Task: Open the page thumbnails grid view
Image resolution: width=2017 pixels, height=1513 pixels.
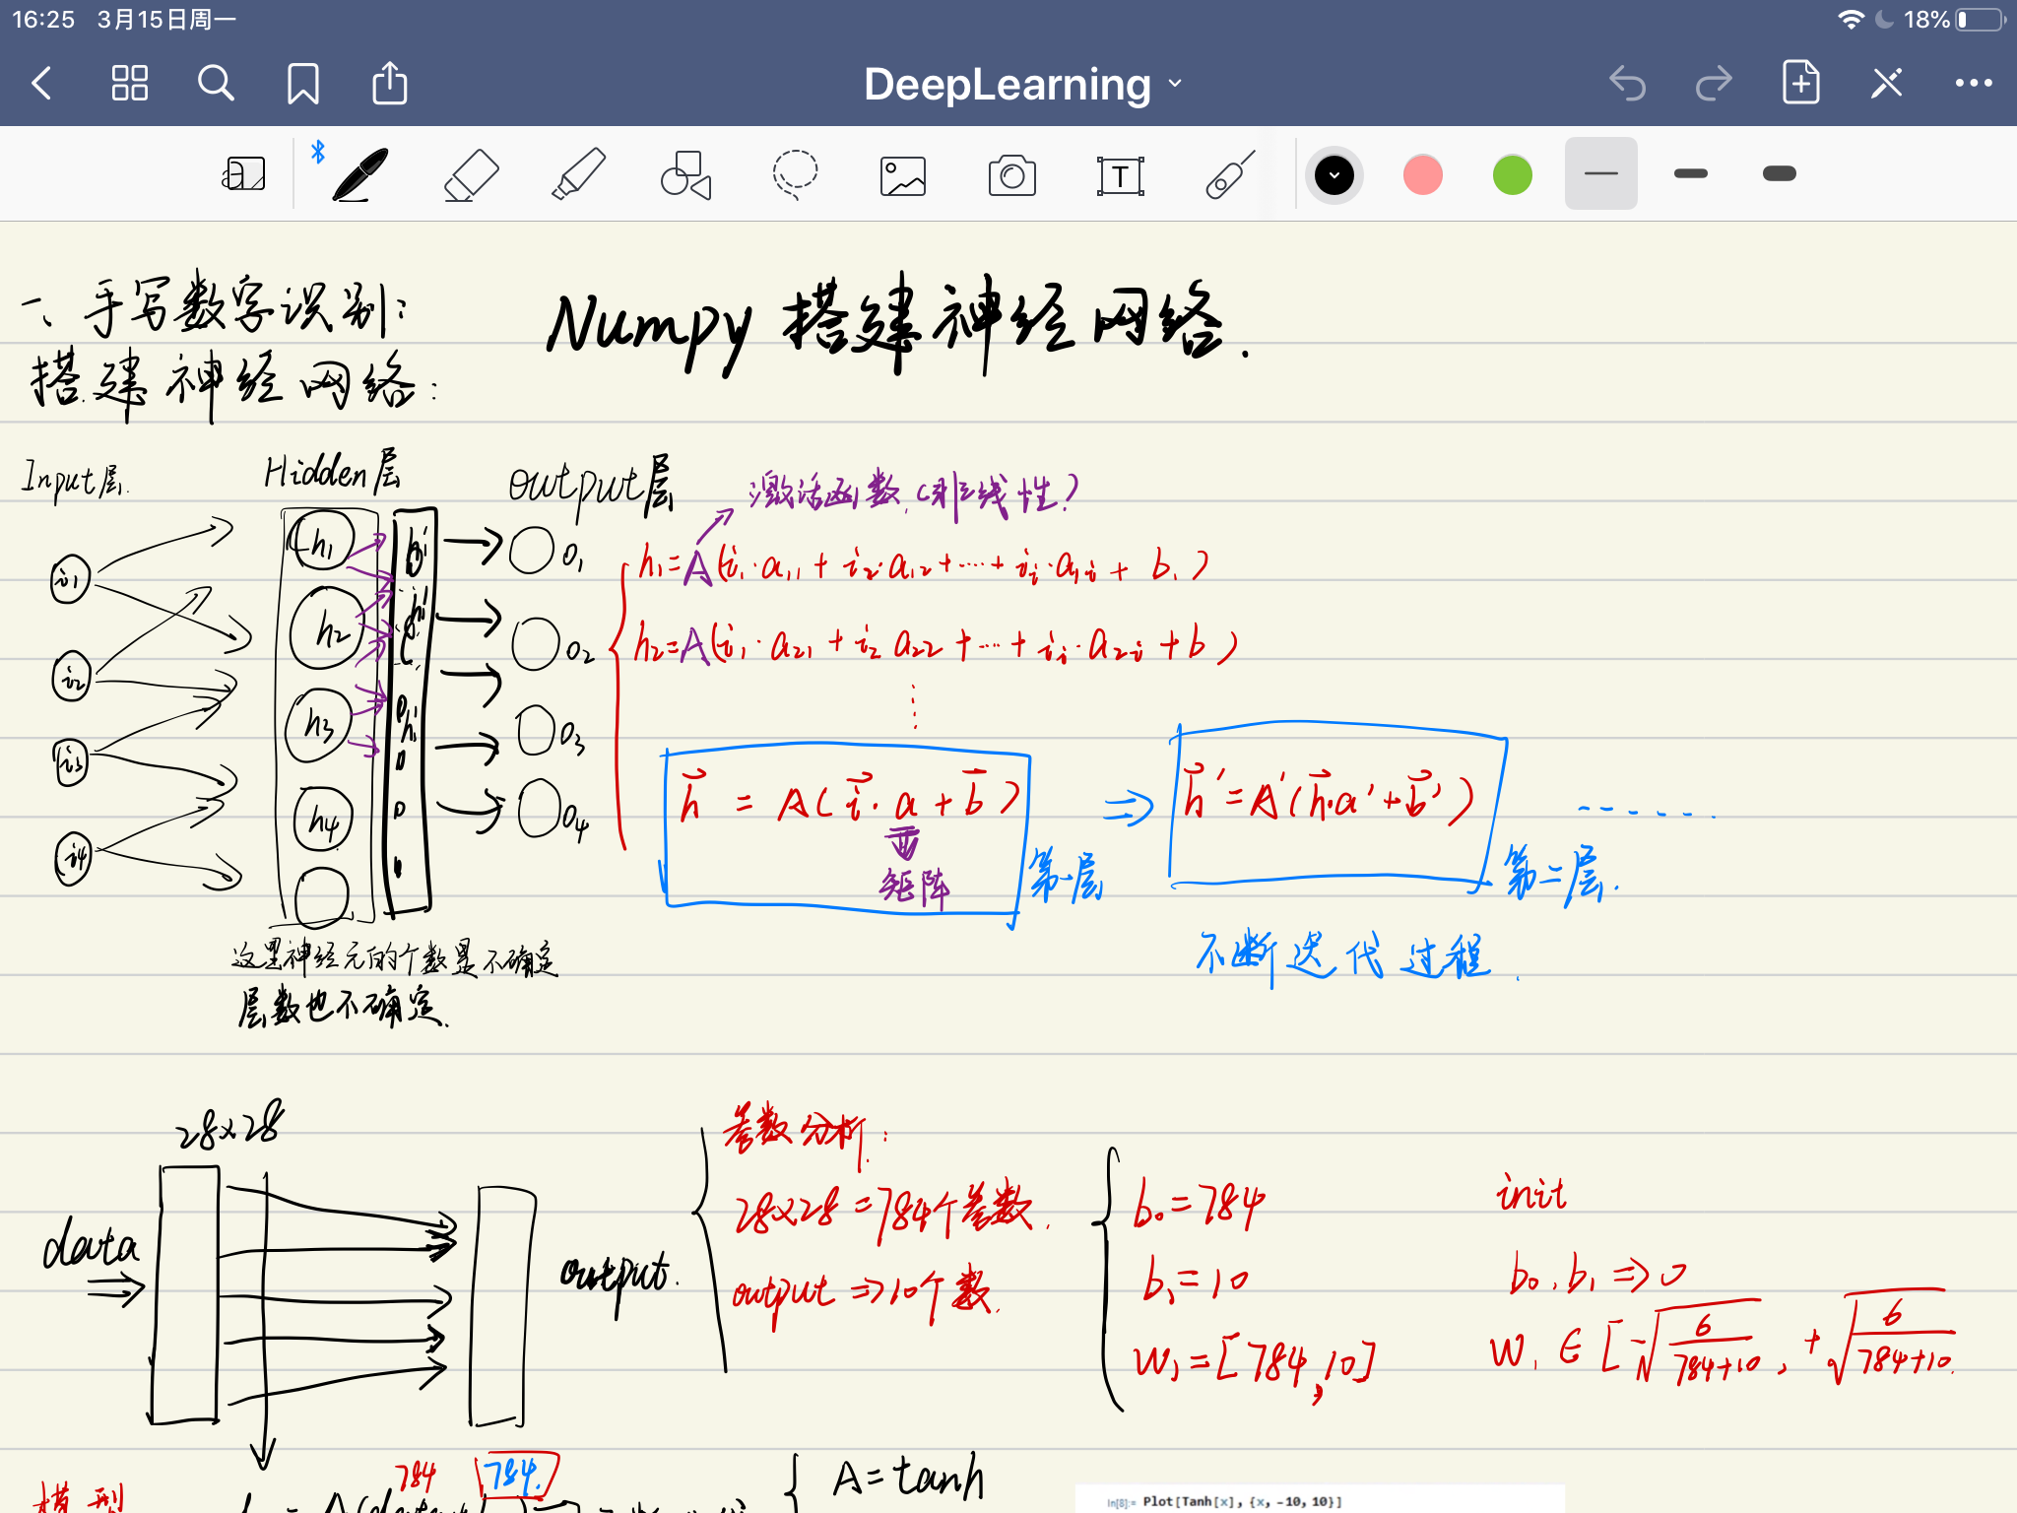Action: (129, 84)
